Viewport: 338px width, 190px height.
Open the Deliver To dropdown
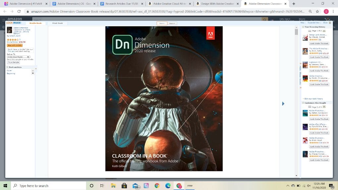19,57
